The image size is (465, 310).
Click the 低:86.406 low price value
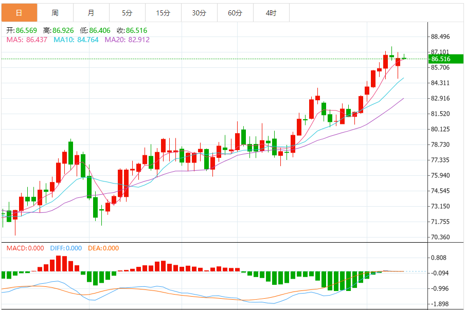click(x=95, y=30)
